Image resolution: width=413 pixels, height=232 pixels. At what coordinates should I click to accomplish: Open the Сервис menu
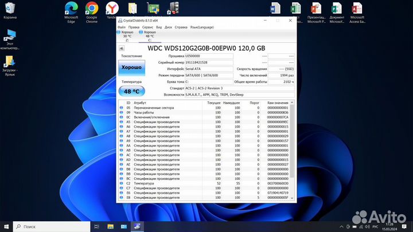pos(147,27)
